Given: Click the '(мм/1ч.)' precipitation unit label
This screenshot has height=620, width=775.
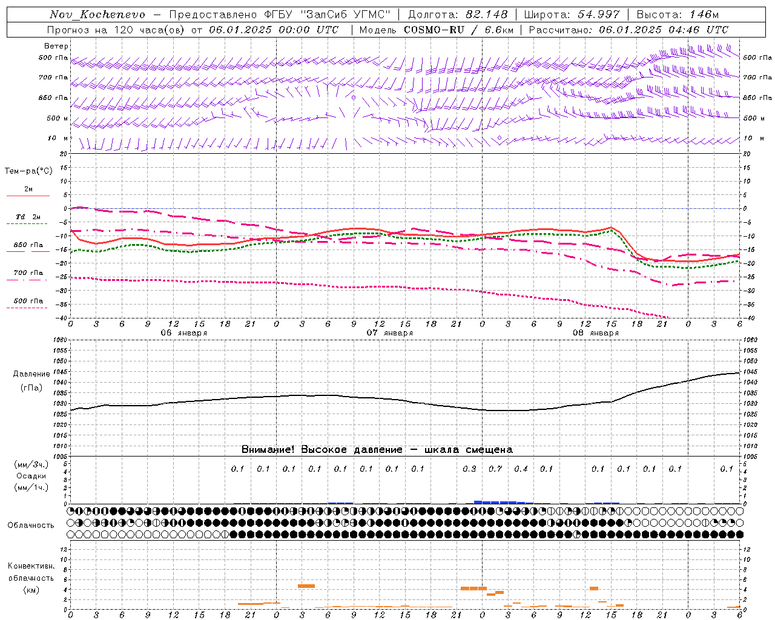Looking at the screenshot, I should (31, 487).
